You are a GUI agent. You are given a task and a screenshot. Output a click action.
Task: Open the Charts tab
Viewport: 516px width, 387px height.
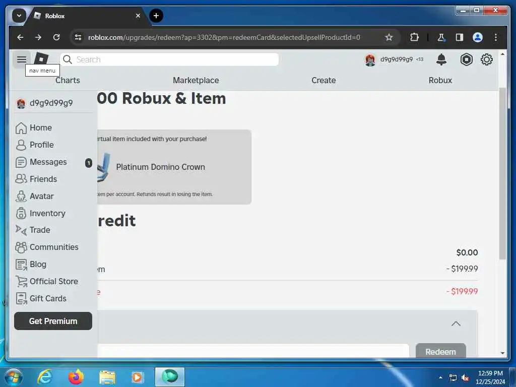(x=68, y=80)
